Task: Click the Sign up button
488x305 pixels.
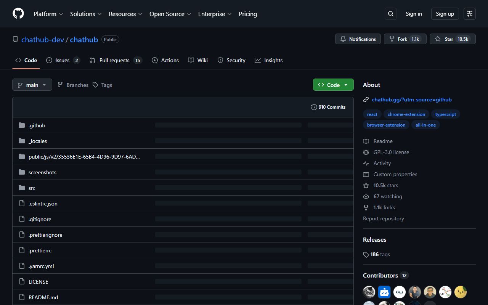Action: [x=445, y=13]
